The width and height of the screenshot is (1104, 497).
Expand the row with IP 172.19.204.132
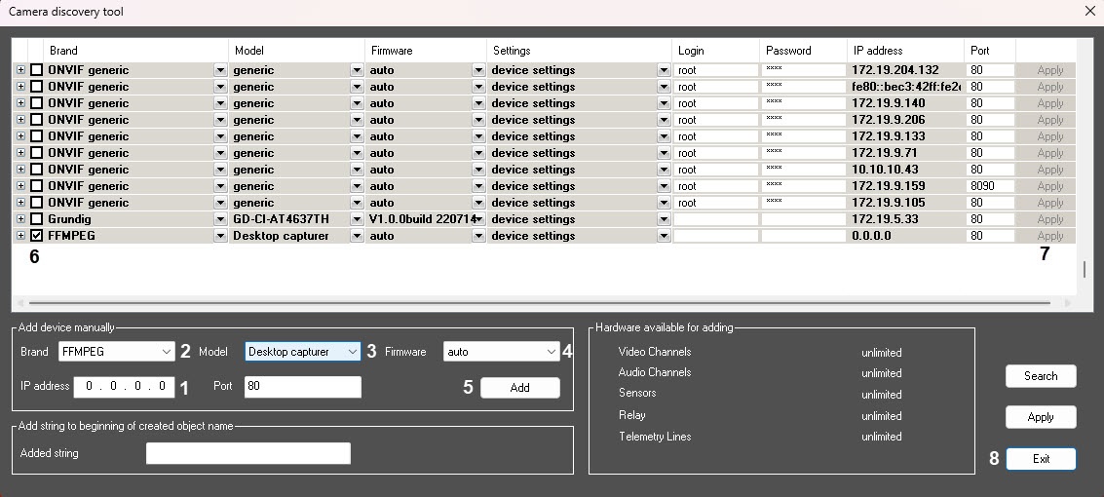click(x=20, y=70)
